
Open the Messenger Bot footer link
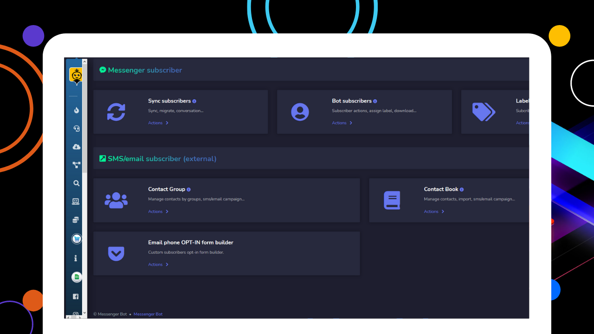tap(148, 314)
